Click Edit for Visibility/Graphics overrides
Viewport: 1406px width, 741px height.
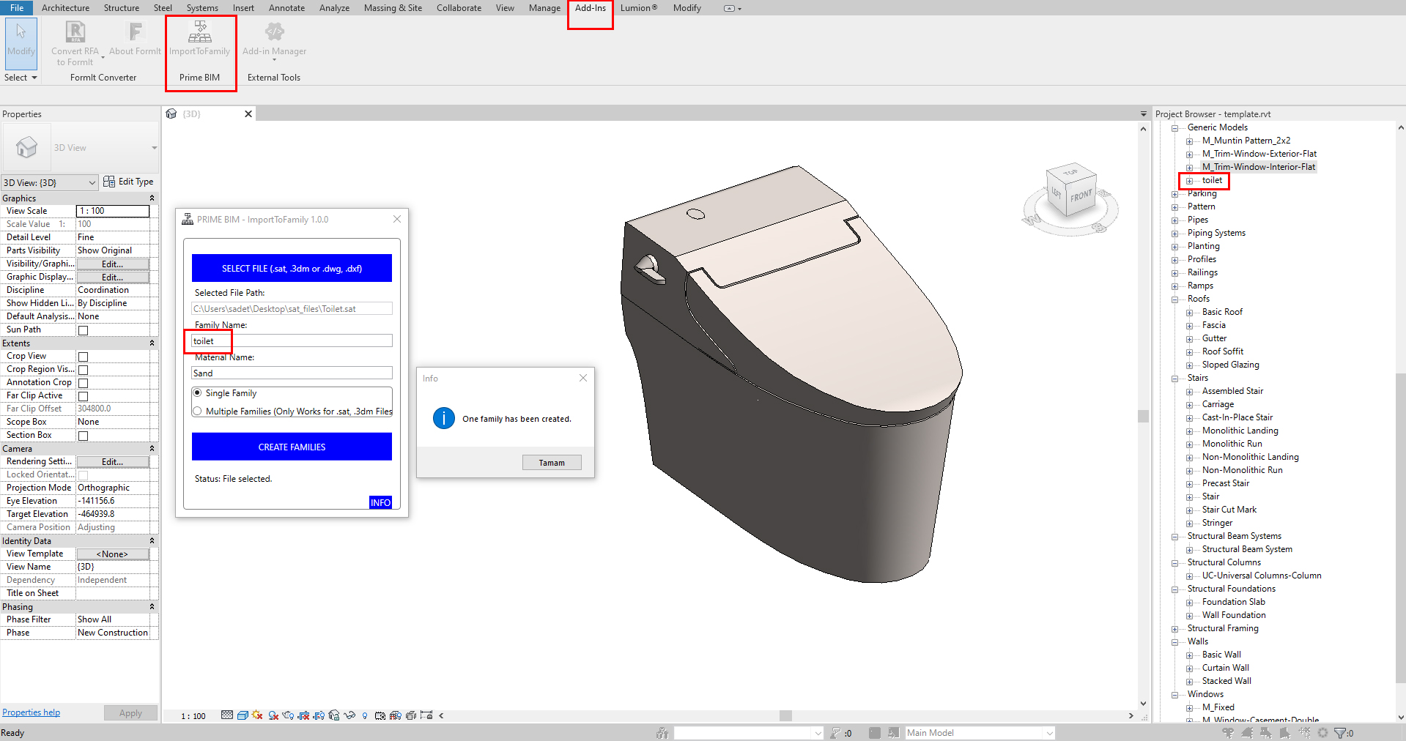(x=113, y=264)
